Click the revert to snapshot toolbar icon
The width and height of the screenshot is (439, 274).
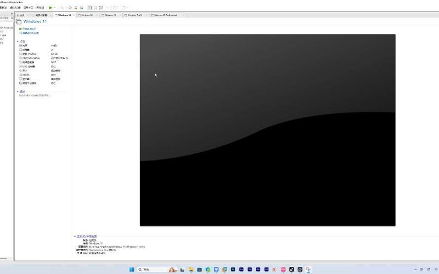point(76,8)
